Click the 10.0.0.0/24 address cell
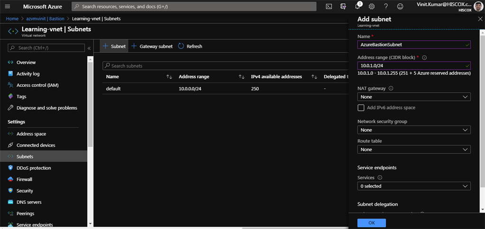 (190, 88)
